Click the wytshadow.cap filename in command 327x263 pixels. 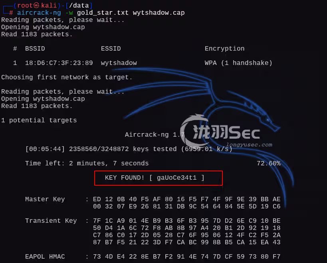pos(159,13)
